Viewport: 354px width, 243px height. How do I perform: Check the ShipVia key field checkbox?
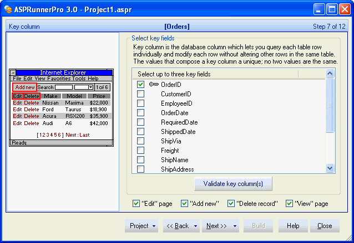140,141
